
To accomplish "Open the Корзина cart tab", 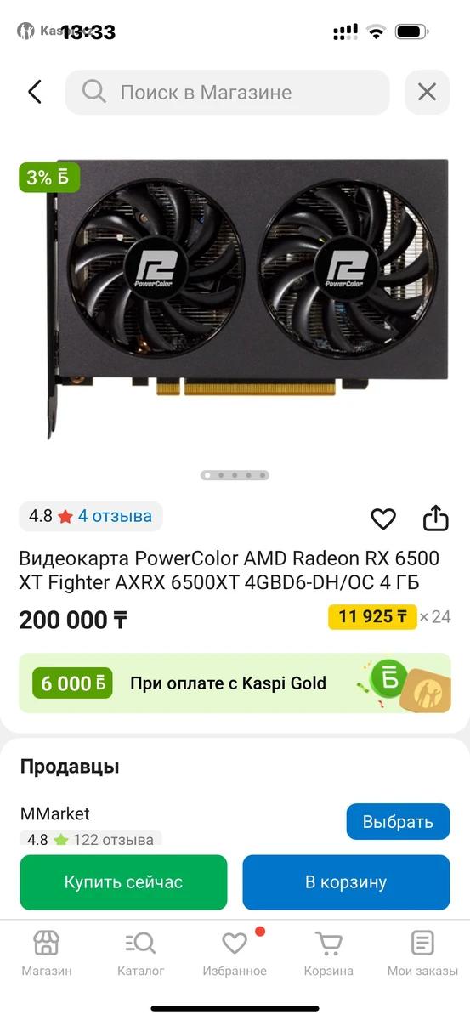I will (328, 954).
